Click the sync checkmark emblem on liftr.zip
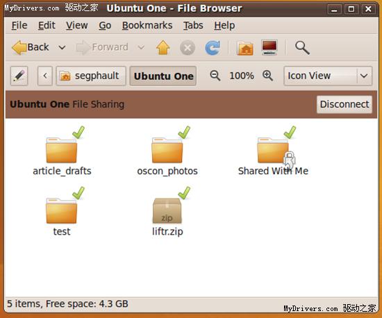The width and height of the screenshot is (382, 318). [184, 193]
